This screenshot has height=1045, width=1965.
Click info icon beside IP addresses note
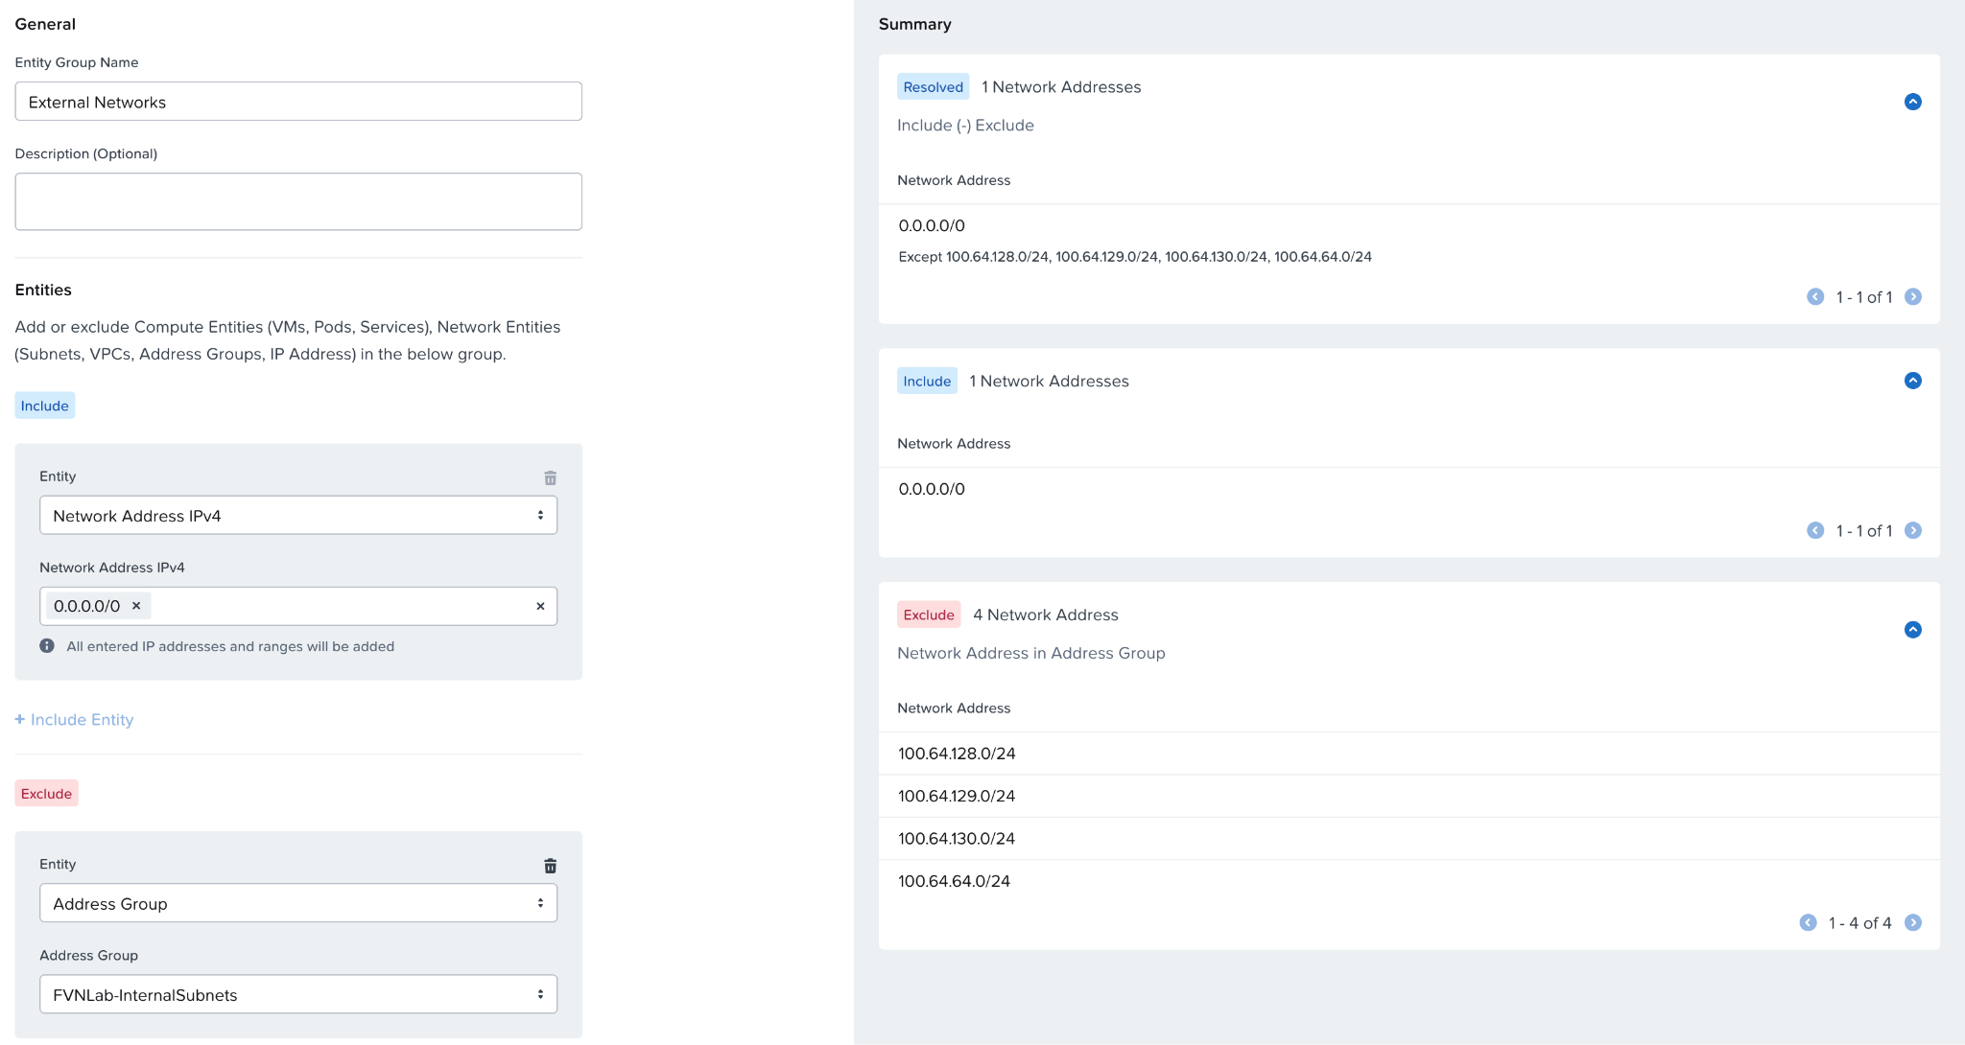(x=47, y=646)
